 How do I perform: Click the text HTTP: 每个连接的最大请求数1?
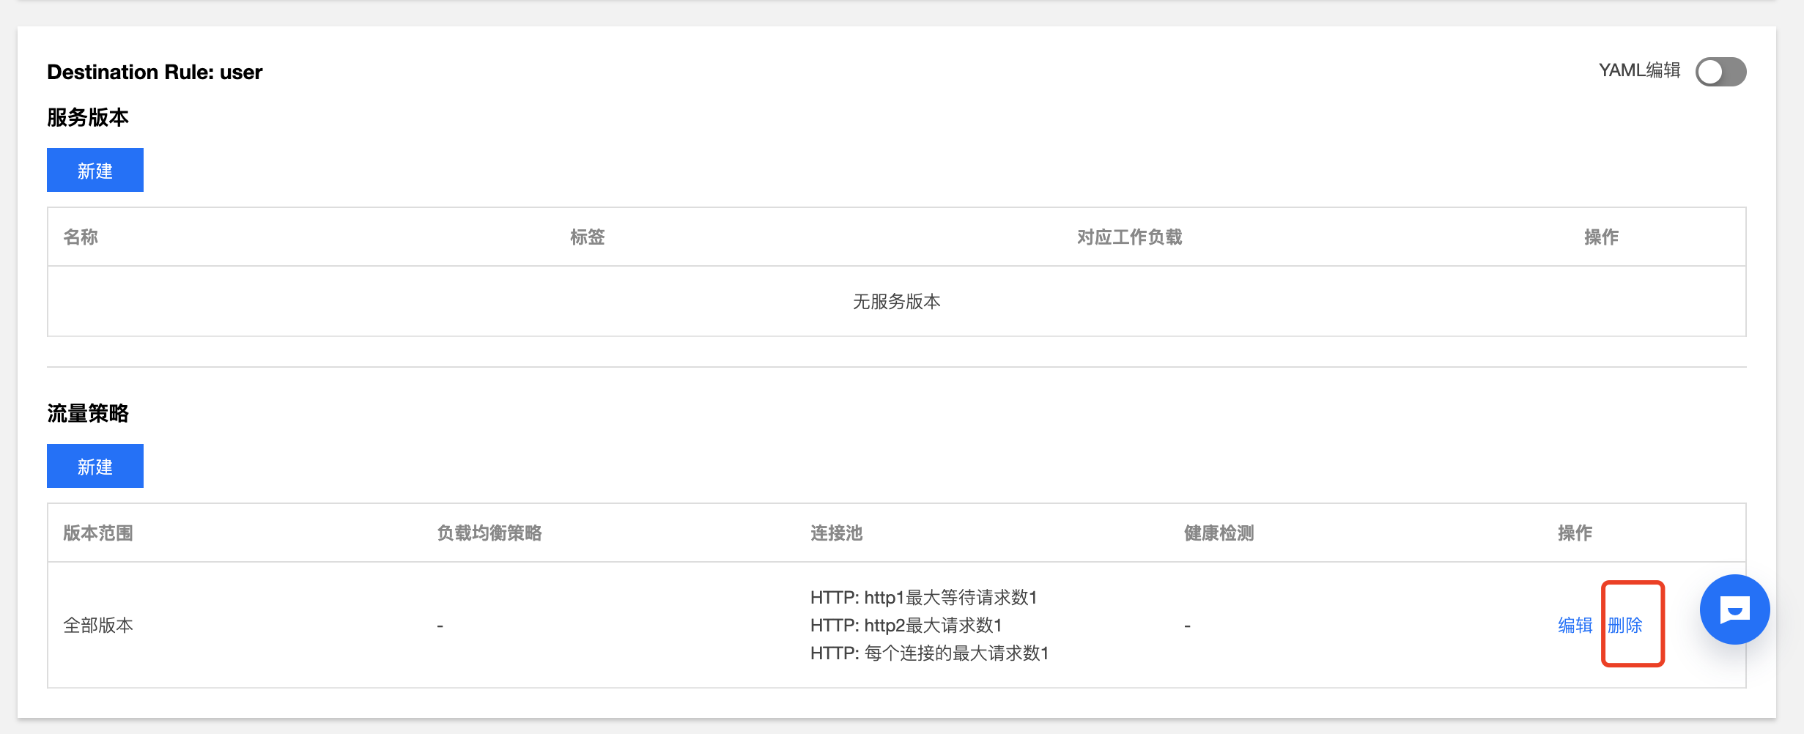(930, 653)
